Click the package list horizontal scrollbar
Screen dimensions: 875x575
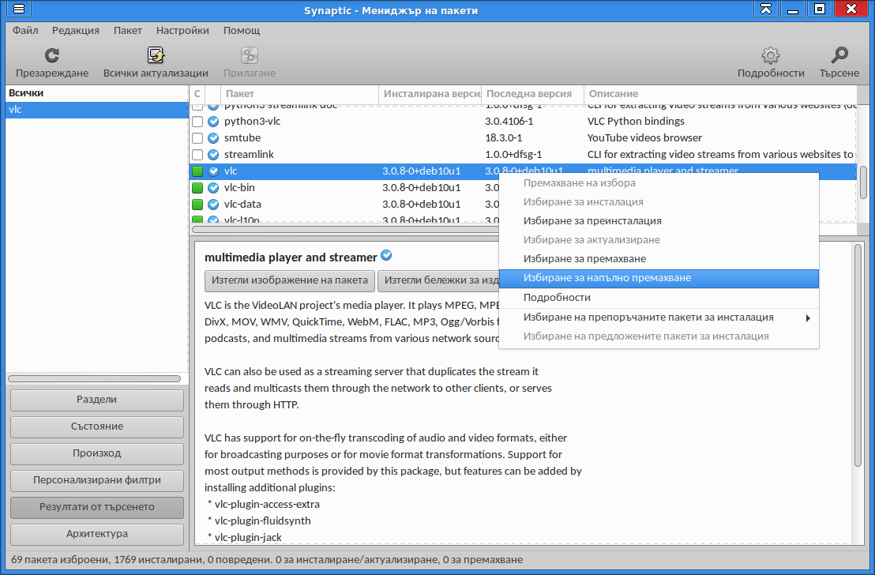(x=346, y=229)
